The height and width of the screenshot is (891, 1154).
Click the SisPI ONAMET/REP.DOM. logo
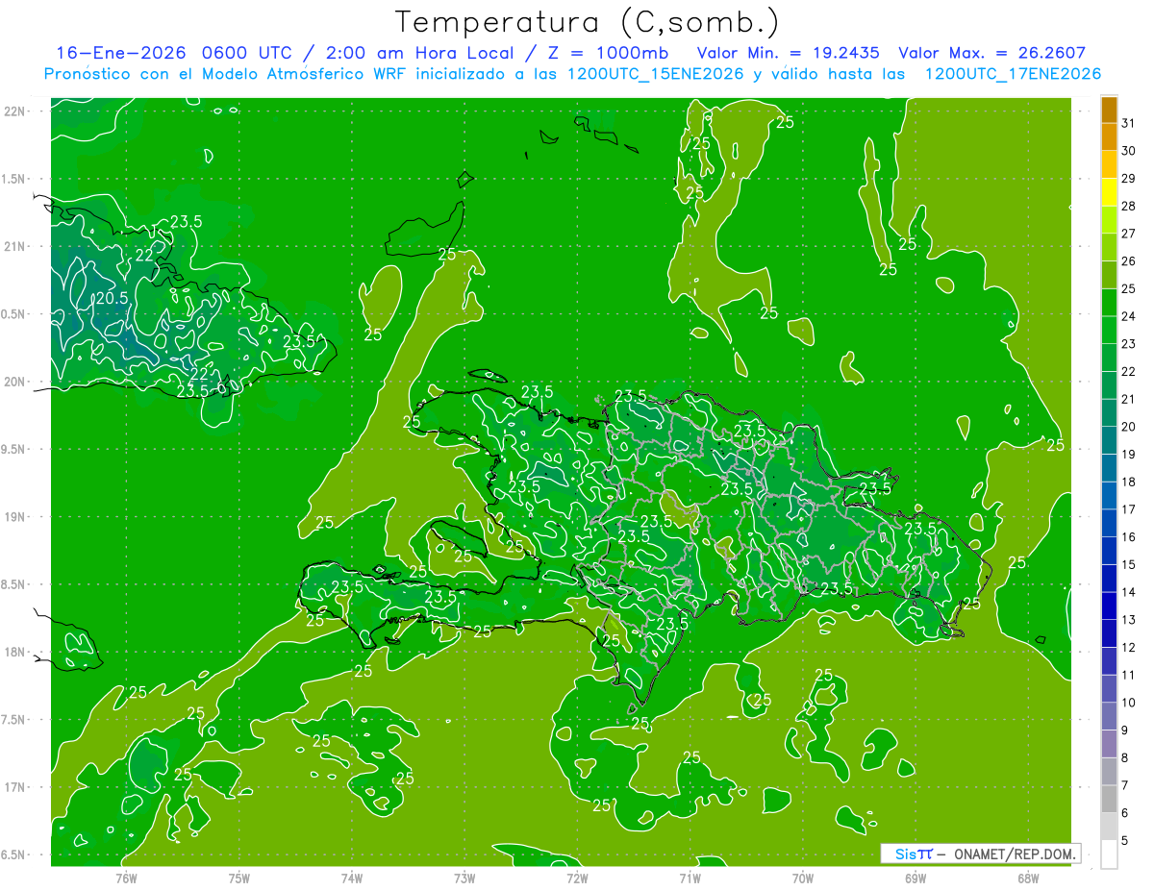tap(980, 854)
